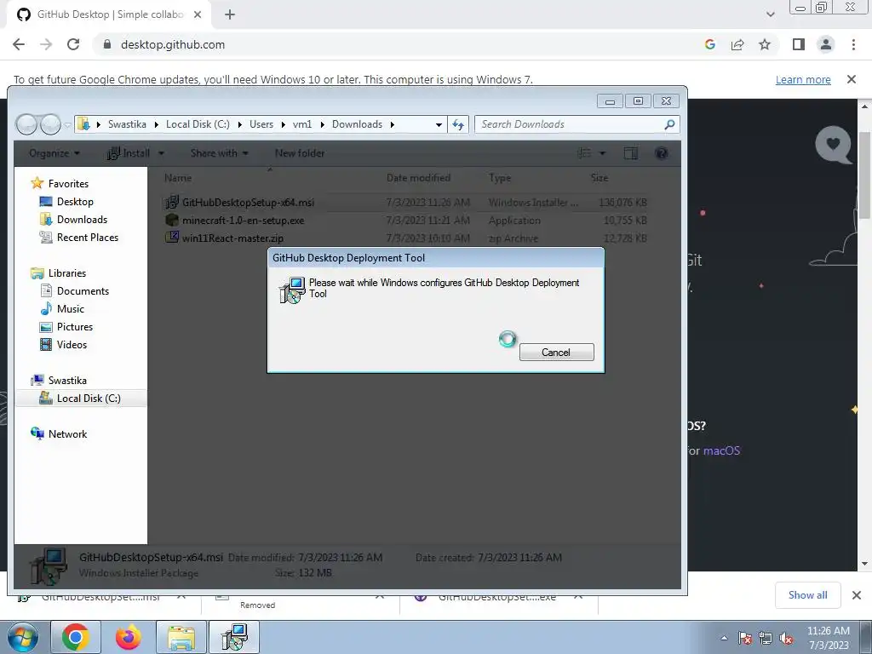Open the Learn more link

tap(803, 79)
